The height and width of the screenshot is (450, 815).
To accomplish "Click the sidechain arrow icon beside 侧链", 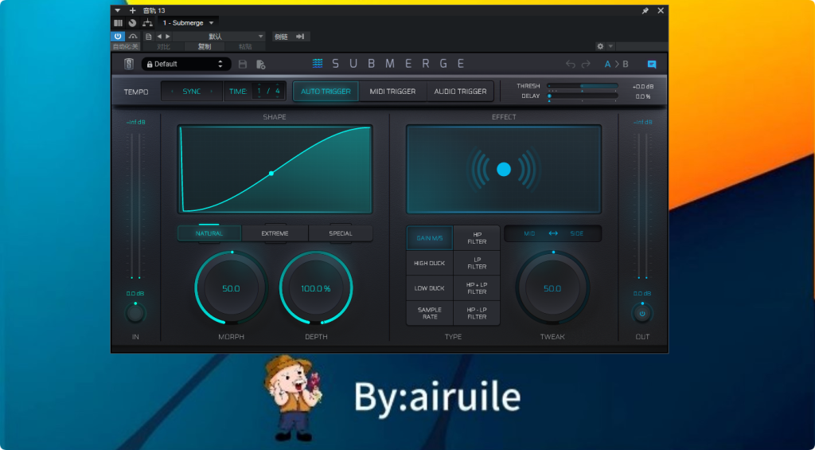I will (300, 37).
